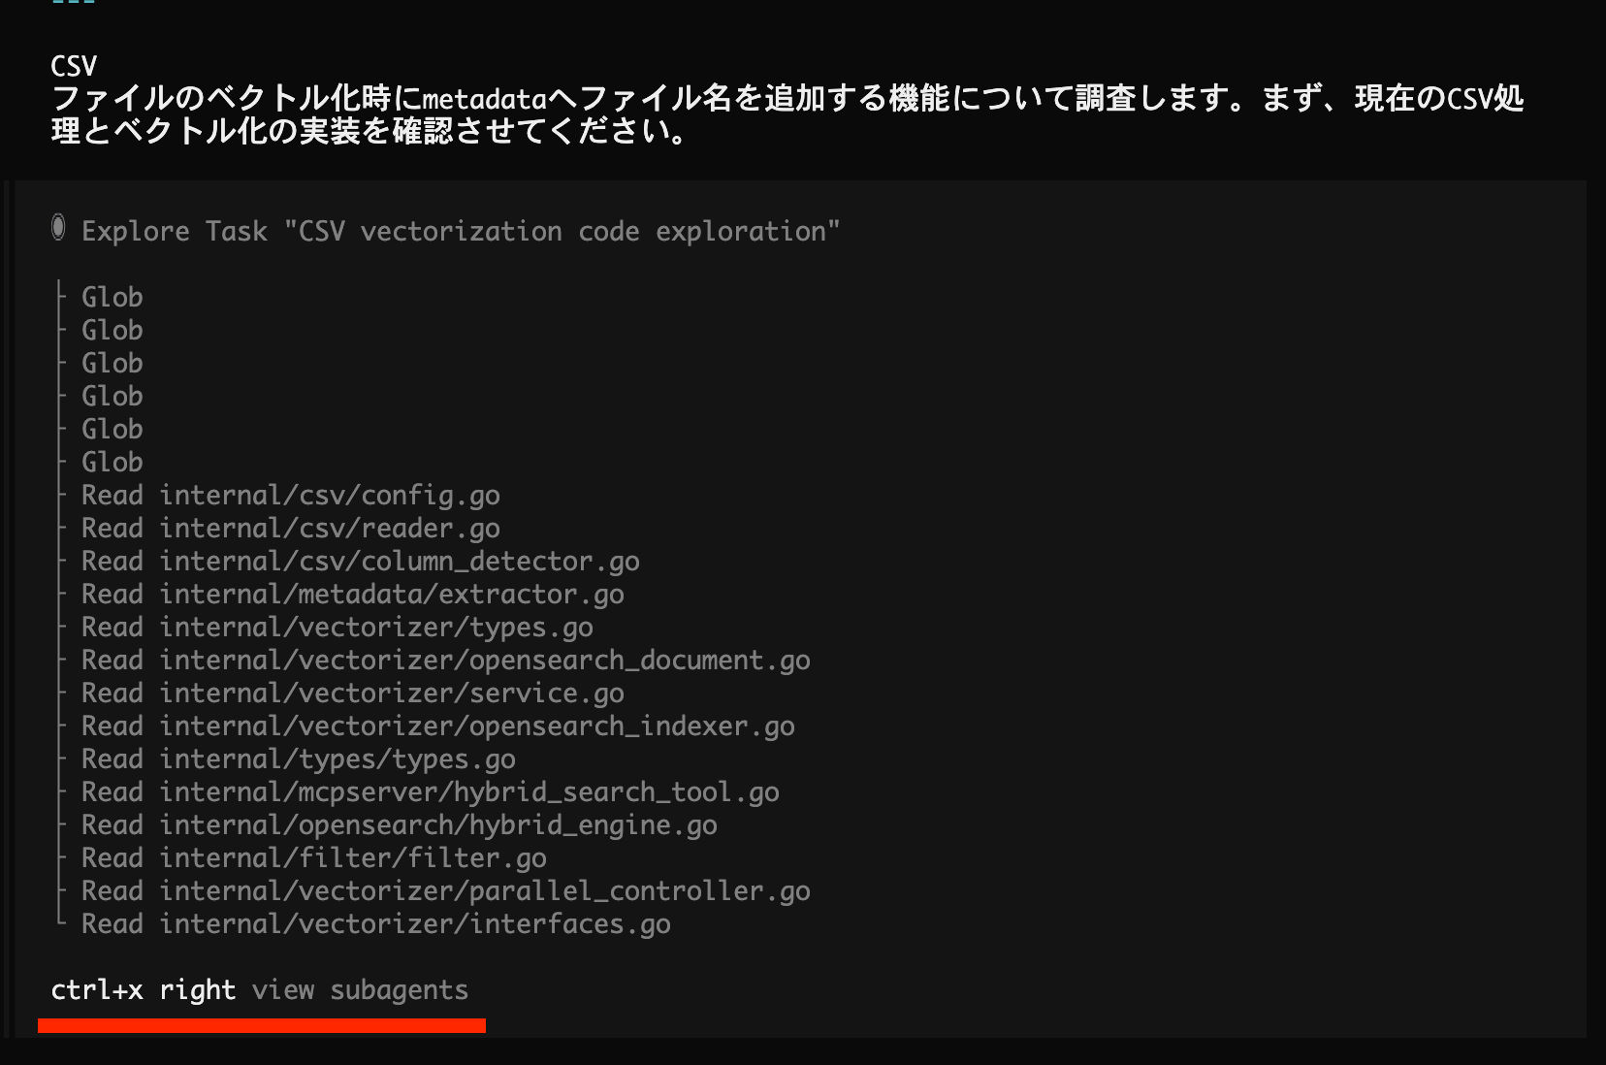This screenshot has height=1065, width=1606.
Task: Click internal/types/types.go entry
Action: (298, 758)
